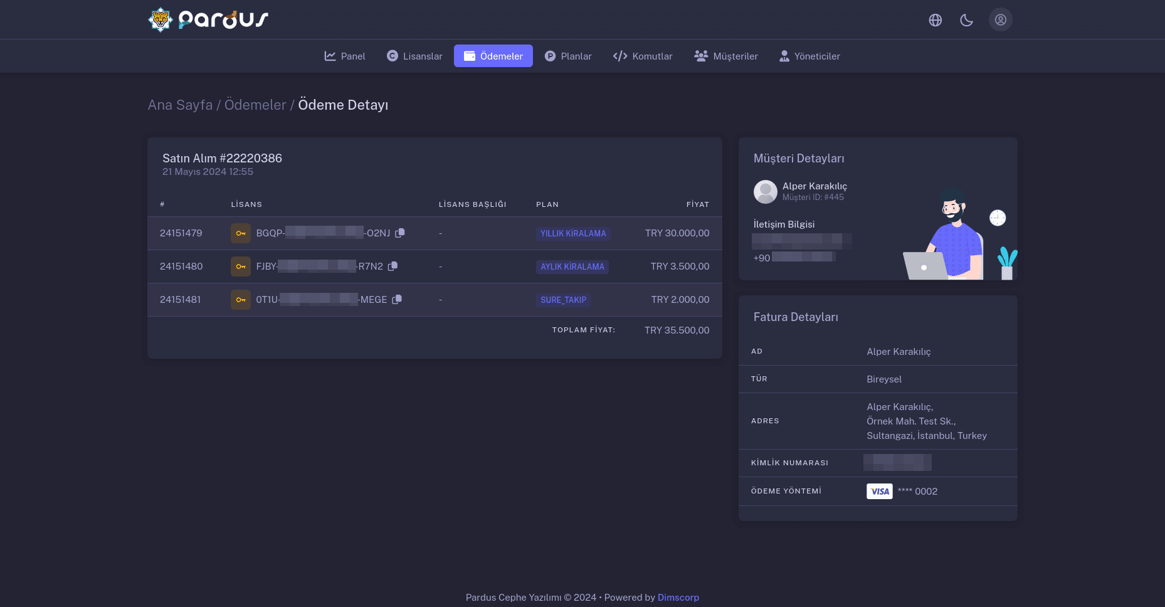Copy the FJBY license key

(x=393, y=266)
